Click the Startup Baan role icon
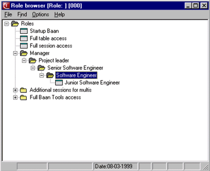This screenshot has height=171, width=210. point(24,31)
